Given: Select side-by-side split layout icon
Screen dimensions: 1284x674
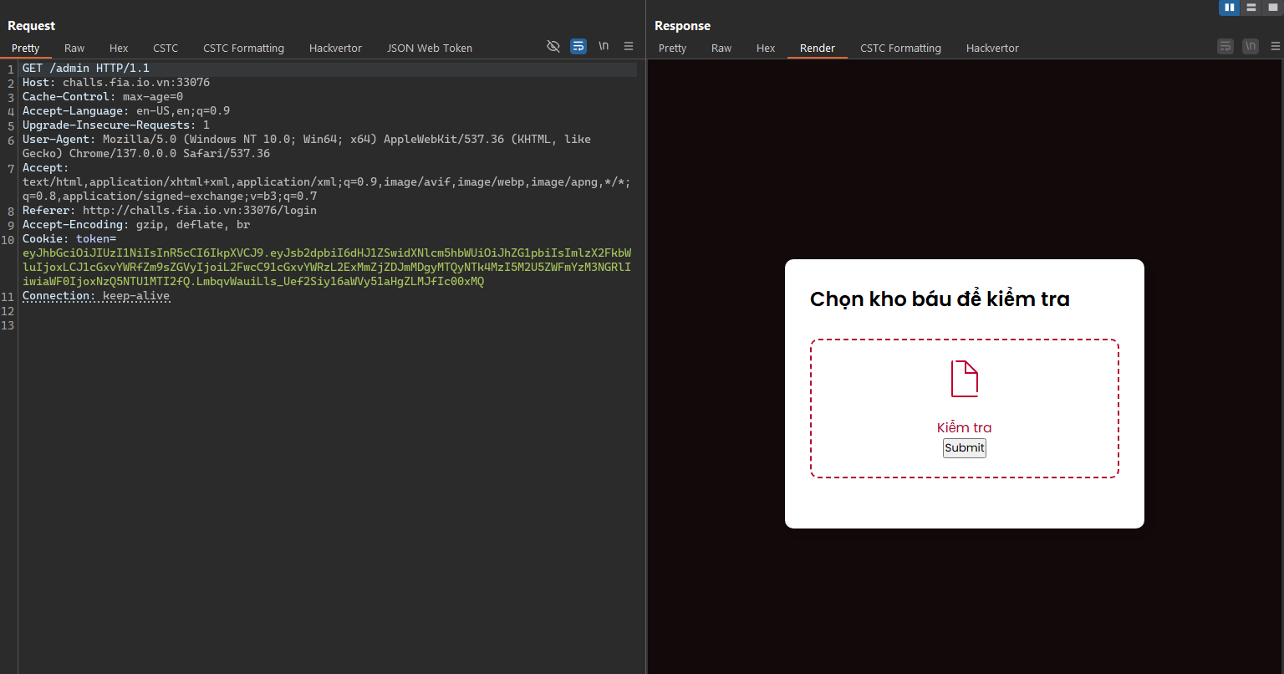Looking at the screenshot, I should (1229, 8).
